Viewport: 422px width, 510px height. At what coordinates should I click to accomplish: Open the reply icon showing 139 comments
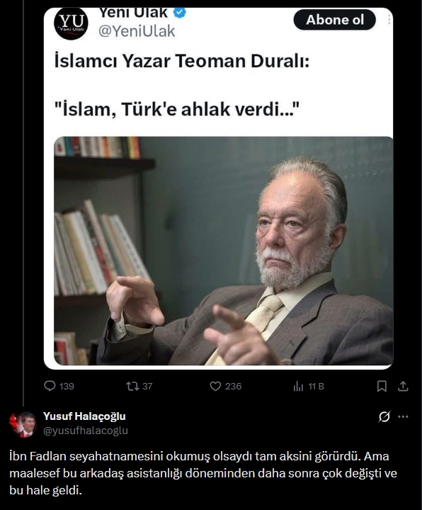click(x=50, y=386)
